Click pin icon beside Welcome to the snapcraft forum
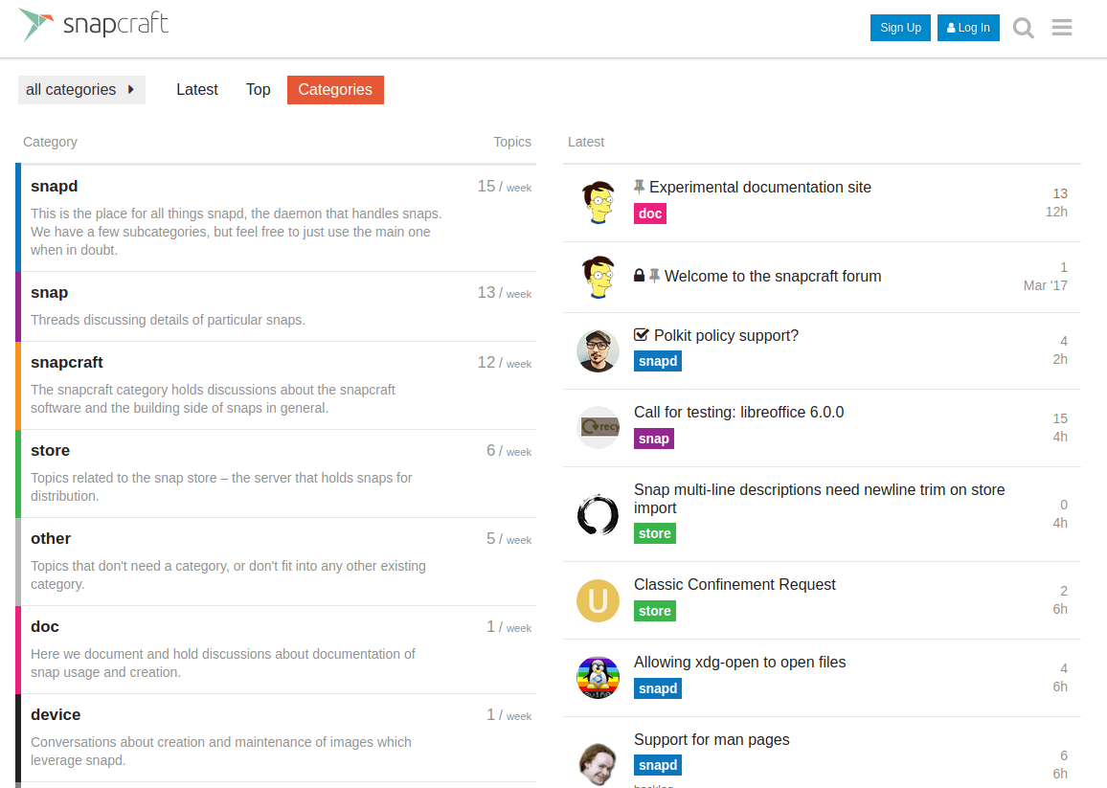This screenshot has height=788, width=1107. coord(654,276)
